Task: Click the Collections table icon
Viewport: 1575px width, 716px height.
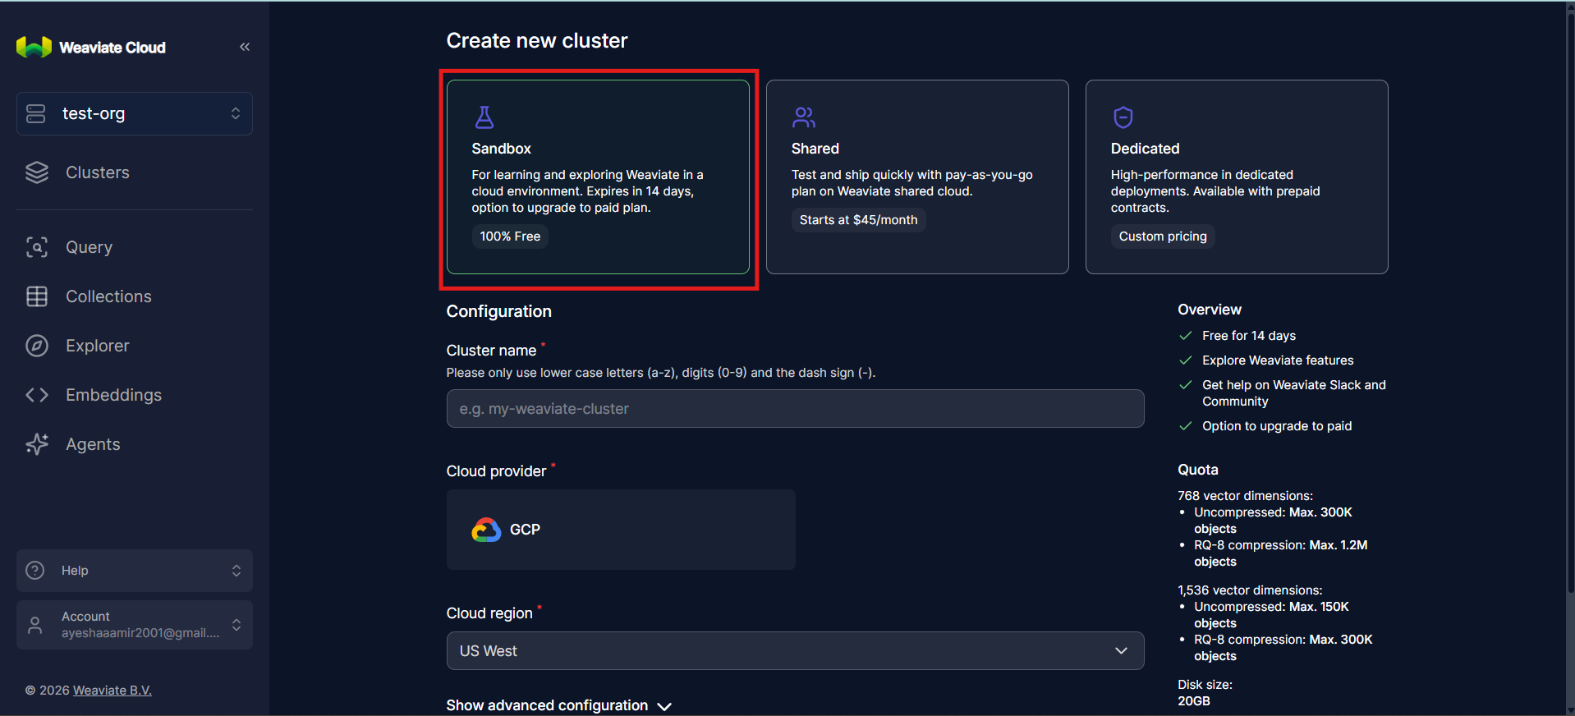Action: 37,296
